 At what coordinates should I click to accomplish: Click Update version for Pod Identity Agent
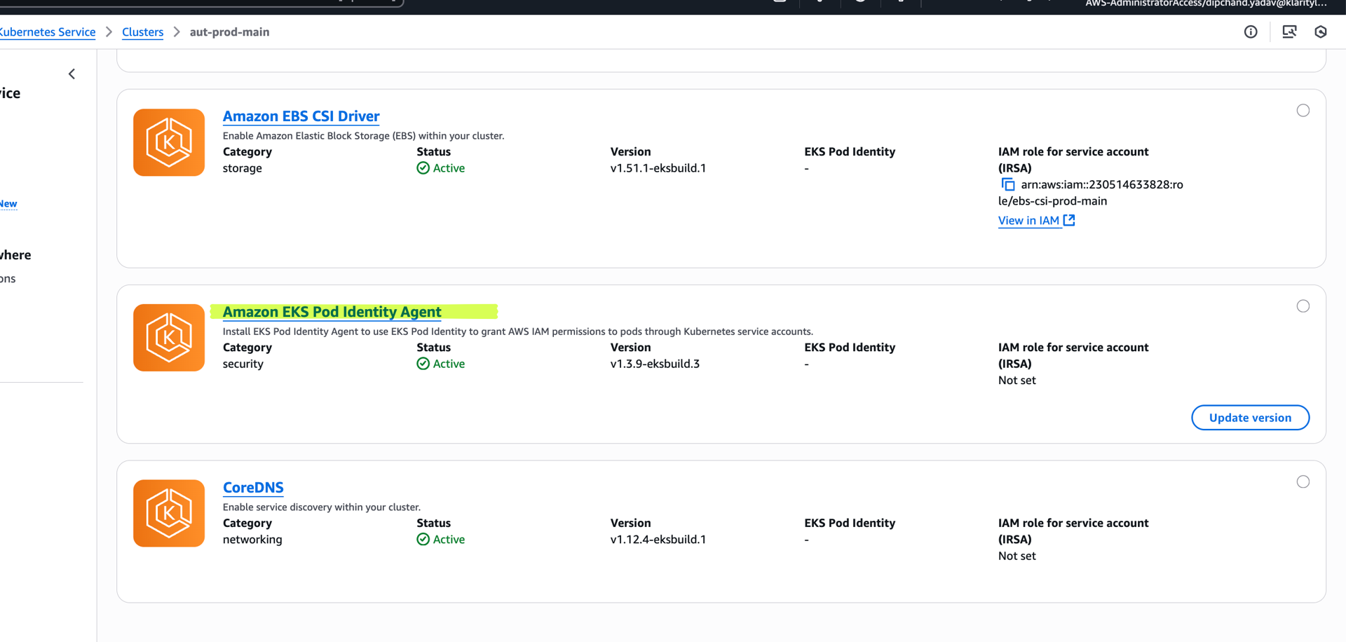pos(1250,418)
